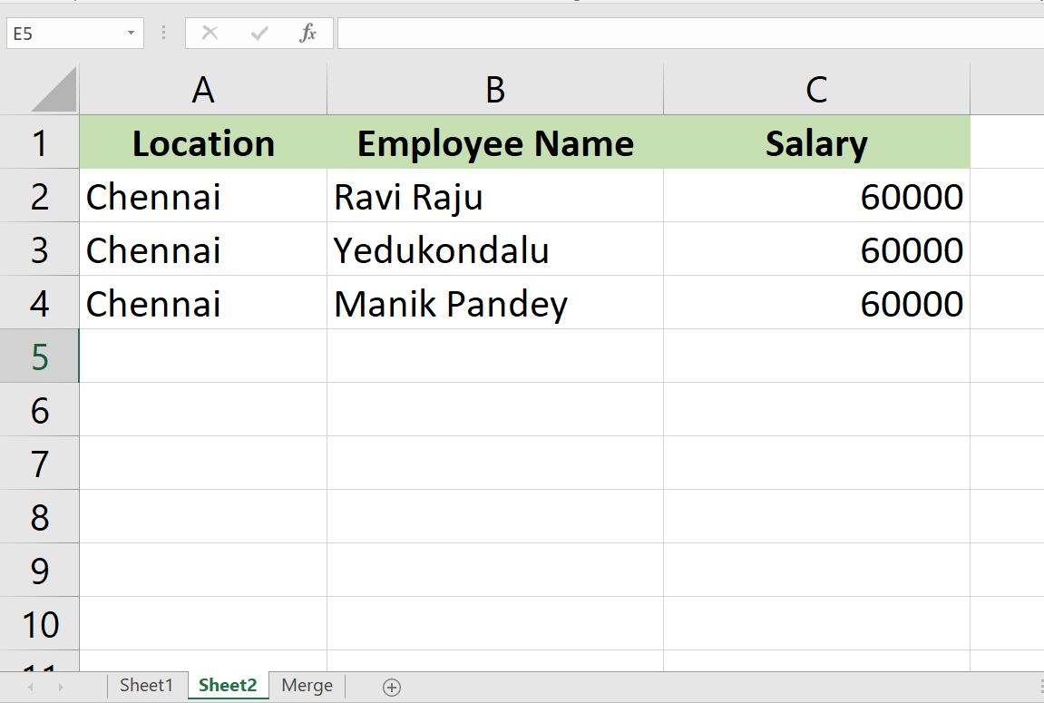Select row 9 header
This screenshot has height=703, width=1044.
coord(39,571)
